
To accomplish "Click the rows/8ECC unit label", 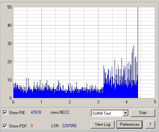I will (60, 112).
